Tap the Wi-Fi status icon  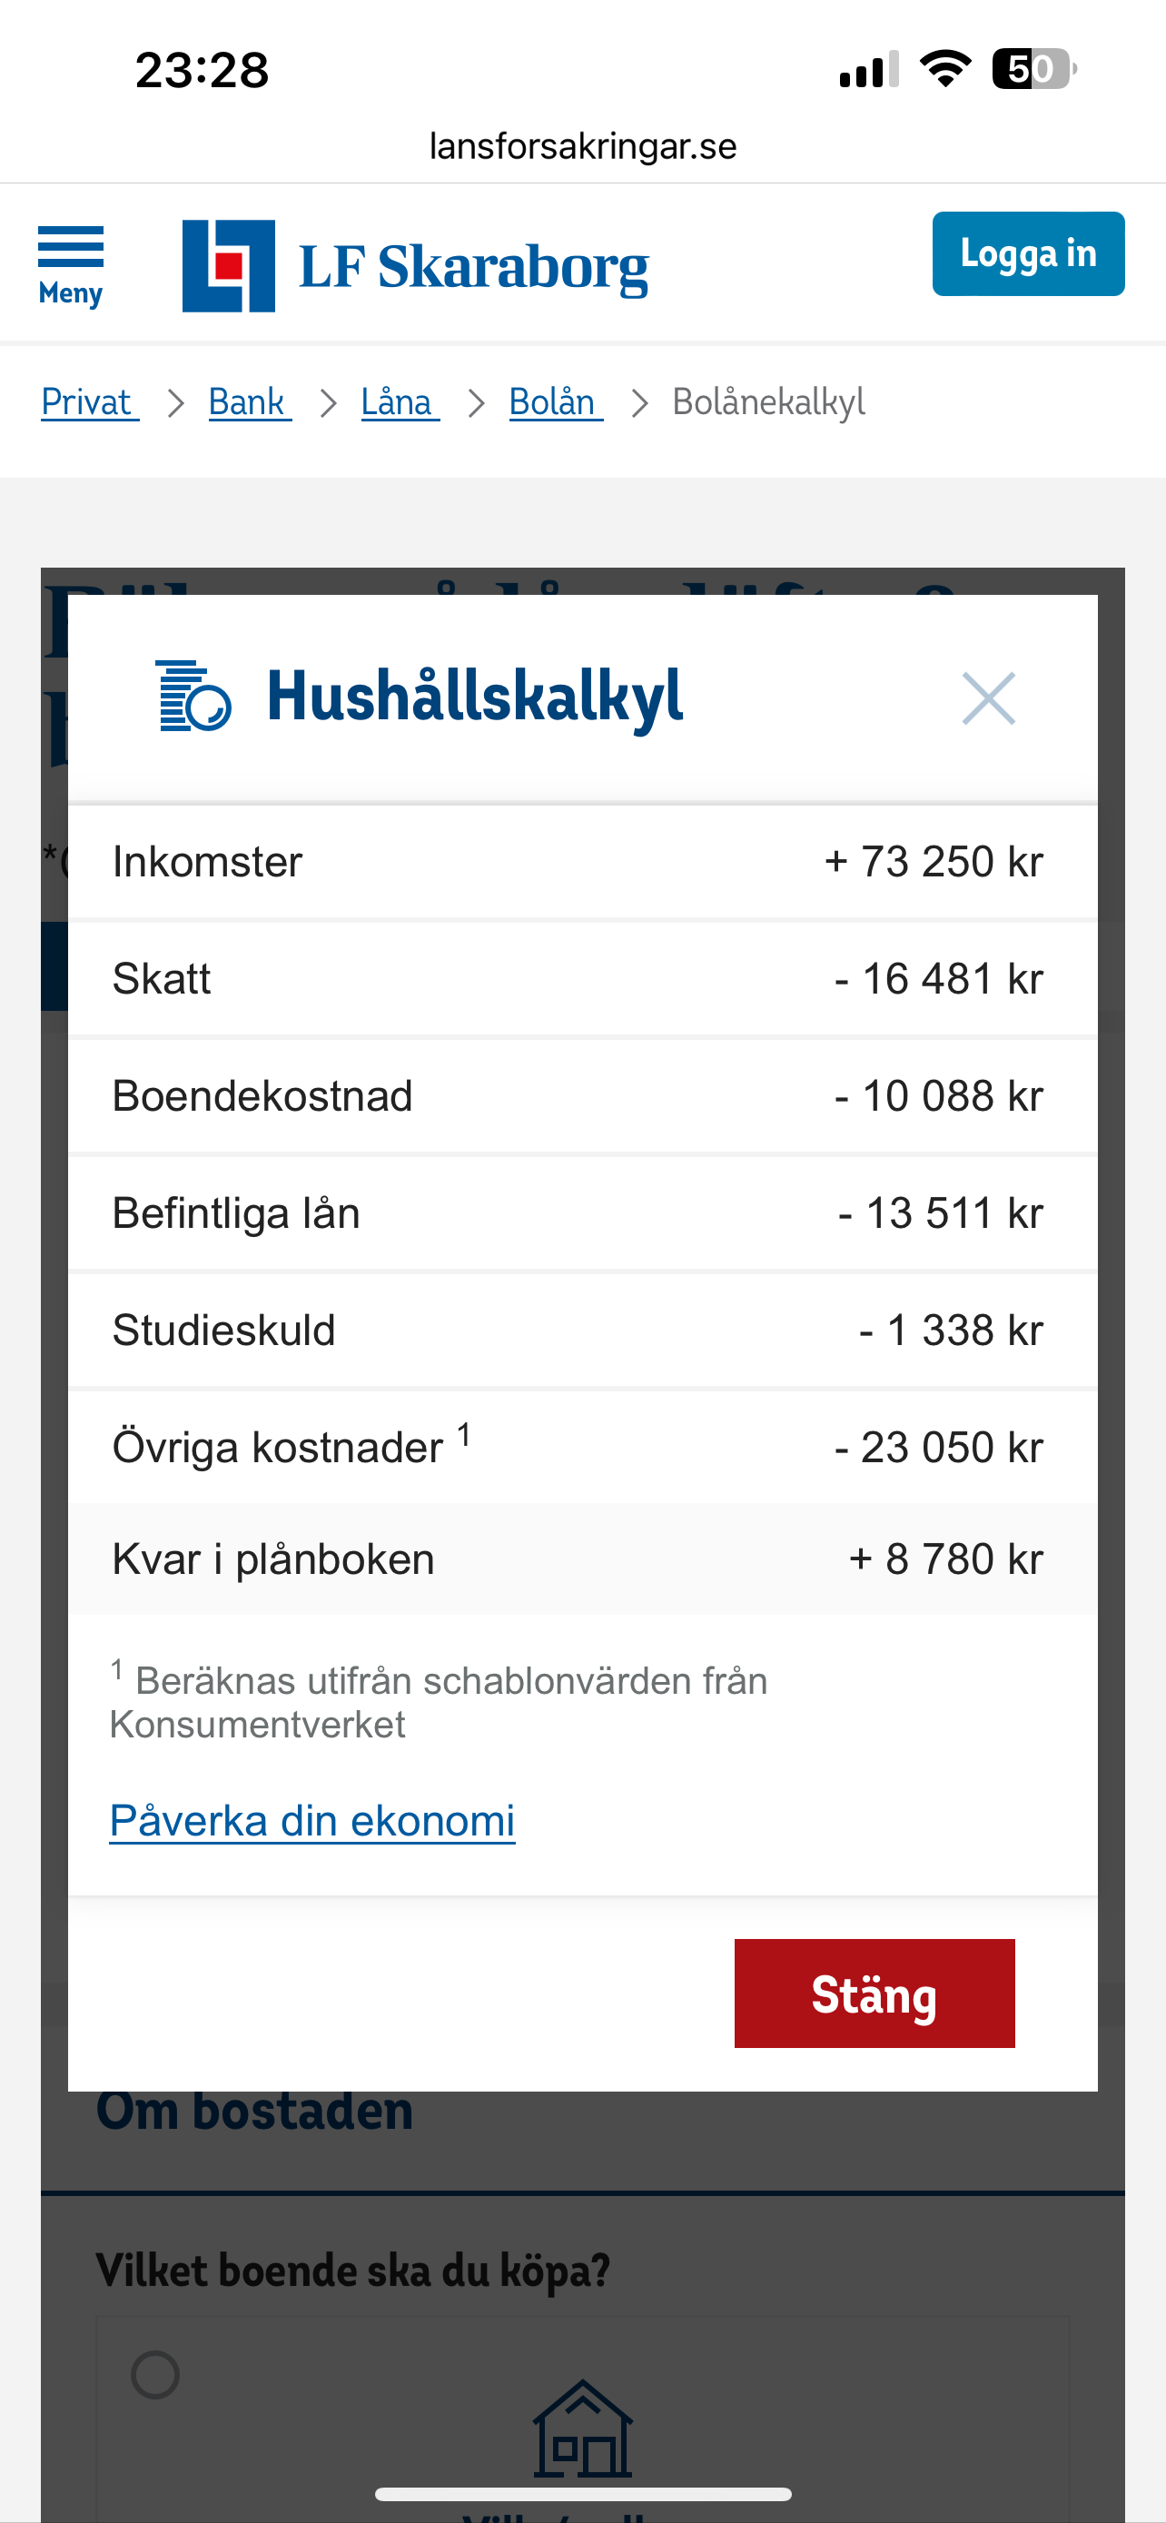click(x=944, y=70)
